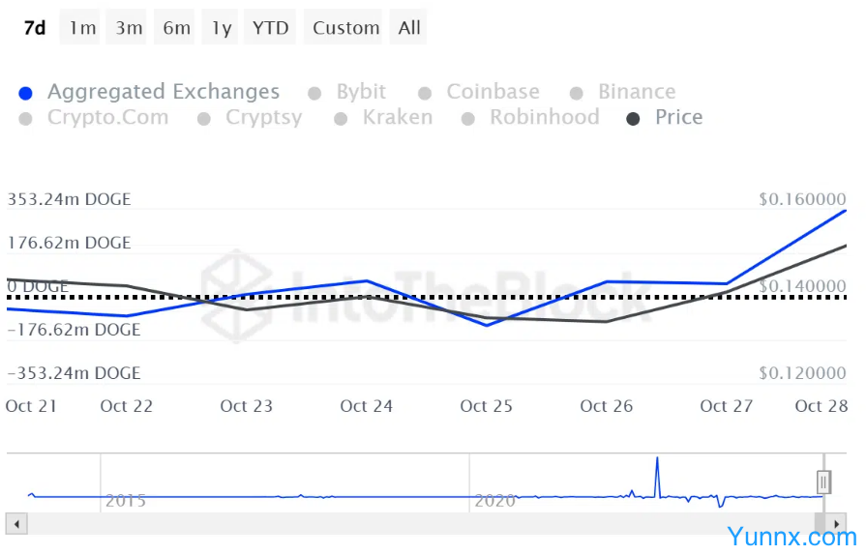
Task: Show the Coinbase series
Action: coord(425,93)
